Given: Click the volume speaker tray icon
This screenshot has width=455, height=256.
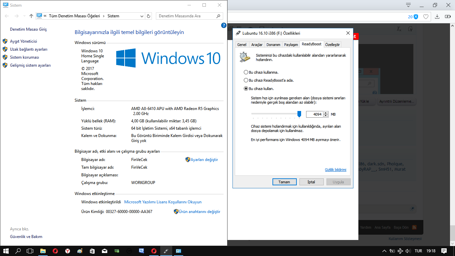Looking at the screenshot, I should pos(407,251).
